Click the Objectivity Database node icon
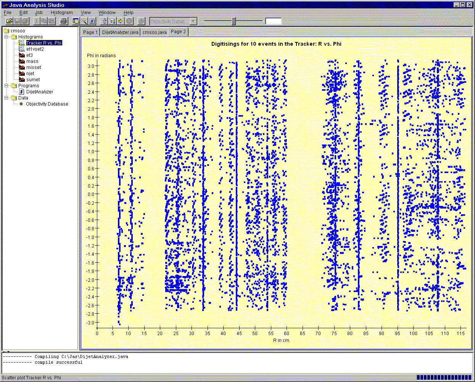475x382 pixels. [x=21, y=104]
